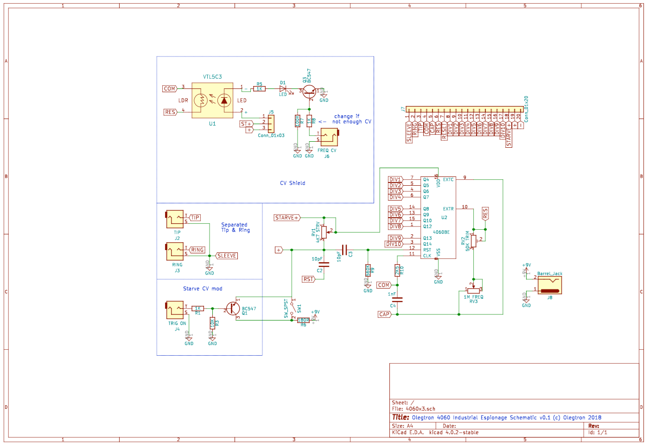
Task: Click transistor Q1 BC547 symbol
Action: pyautogui.click(x=233, y=309)
